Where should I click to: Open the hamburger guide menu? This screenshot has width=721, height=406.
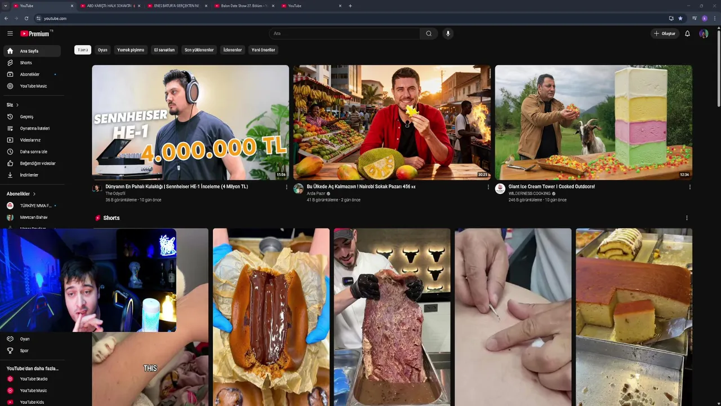10,33
